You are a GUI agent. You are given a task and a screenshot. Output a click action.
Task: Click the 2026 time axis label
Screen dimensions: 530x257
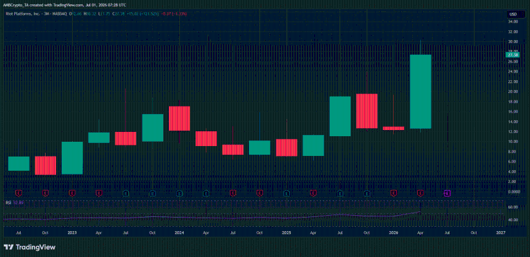coord(393,233)
